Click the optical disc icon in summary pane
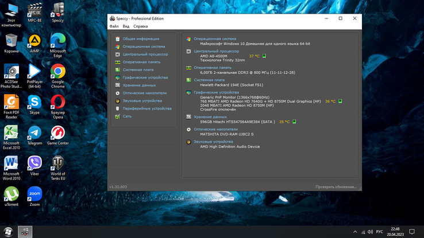Image resolution: width=424 pixels, height=238 pixels. [189, 130]
